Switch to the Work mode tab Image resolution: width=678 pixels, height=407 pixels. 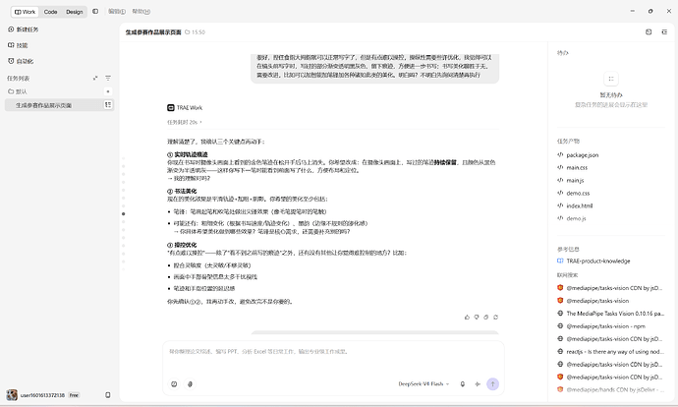point(25,12)
